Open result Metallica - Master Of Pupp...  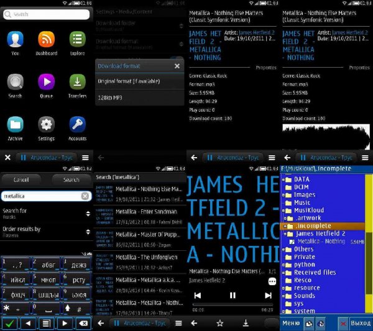tap(140, 239)
